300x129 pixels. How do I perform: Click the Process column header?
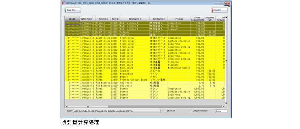[179, 19]
